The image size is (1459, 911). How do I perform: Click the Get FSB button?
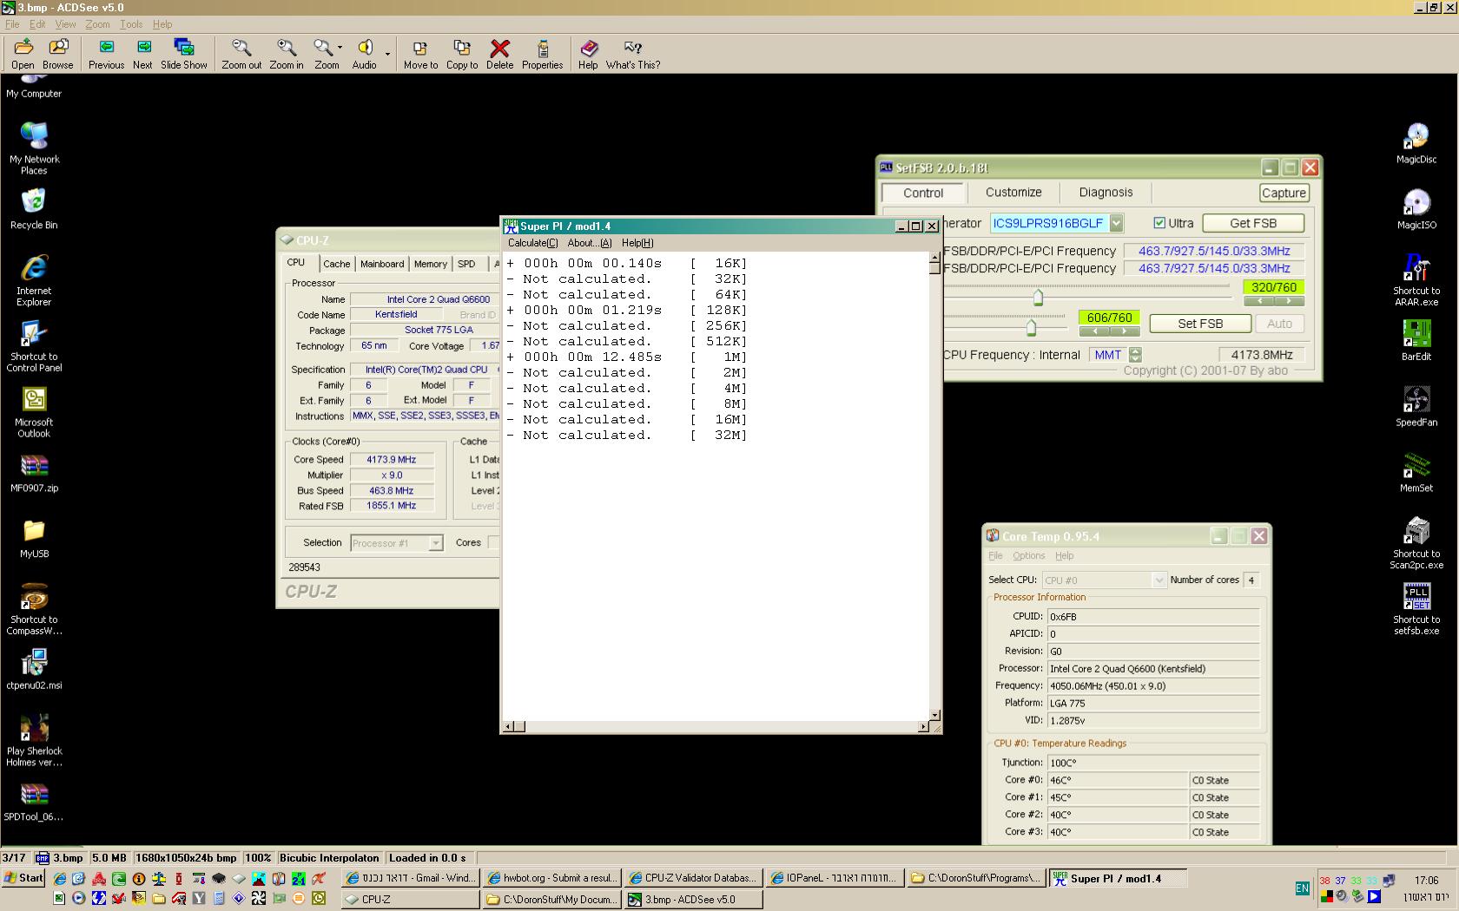1253,223
